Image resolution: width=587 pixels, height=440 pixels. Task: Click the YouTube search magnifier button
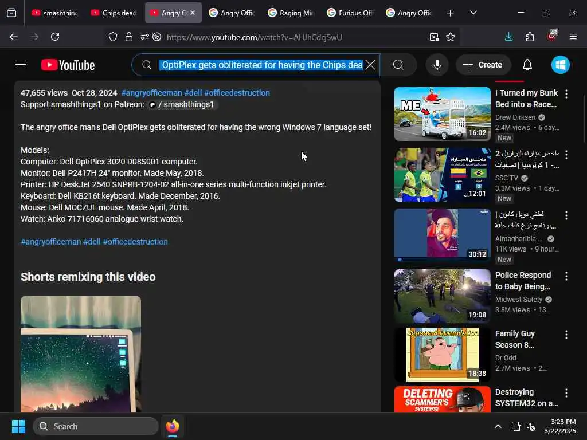click(x=398, y=65)
